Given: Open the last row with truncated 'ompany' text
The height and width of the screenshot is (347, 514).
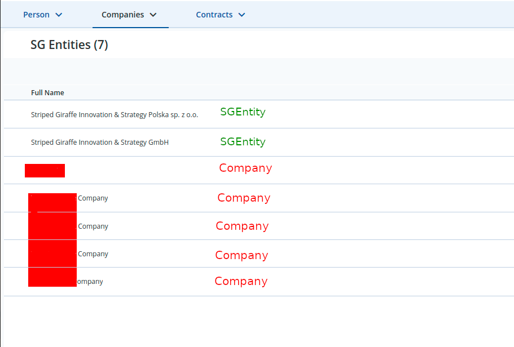Looking at the screenshot, I should (x=90, y=282).
